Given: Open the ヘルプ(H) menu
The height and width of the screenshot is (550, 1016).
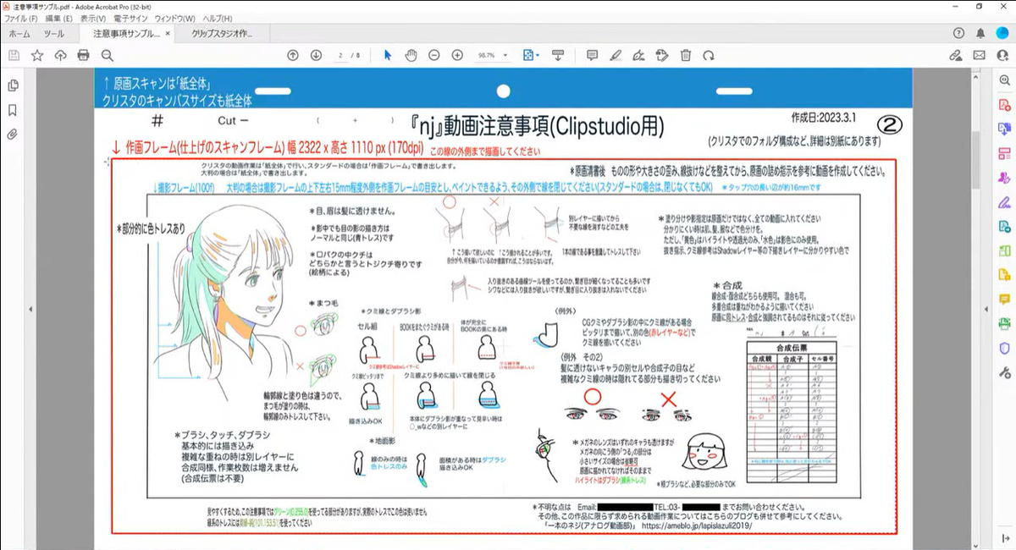Looking at the screenshot, I should 218,18.
